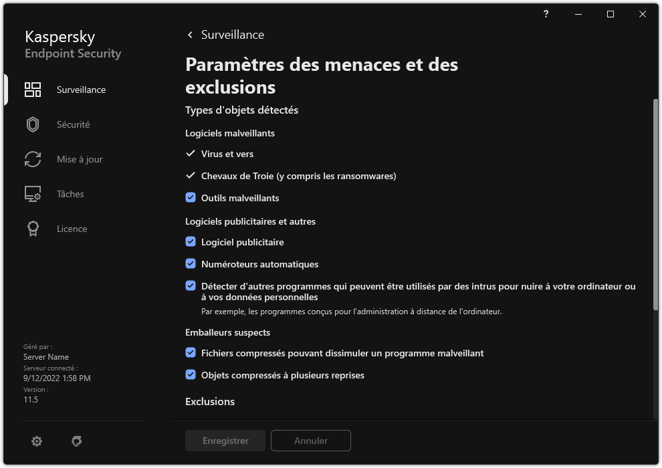Click the Tâches monitor icon

[33, 194]
